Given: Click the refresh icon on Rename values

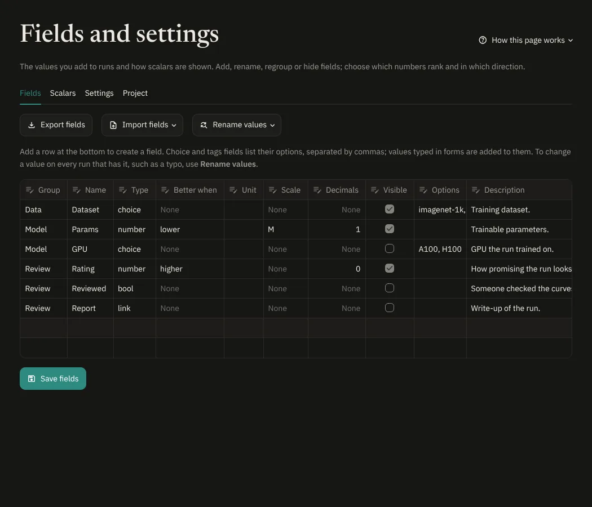Looking at the screenshot, I should pos(204,125).
